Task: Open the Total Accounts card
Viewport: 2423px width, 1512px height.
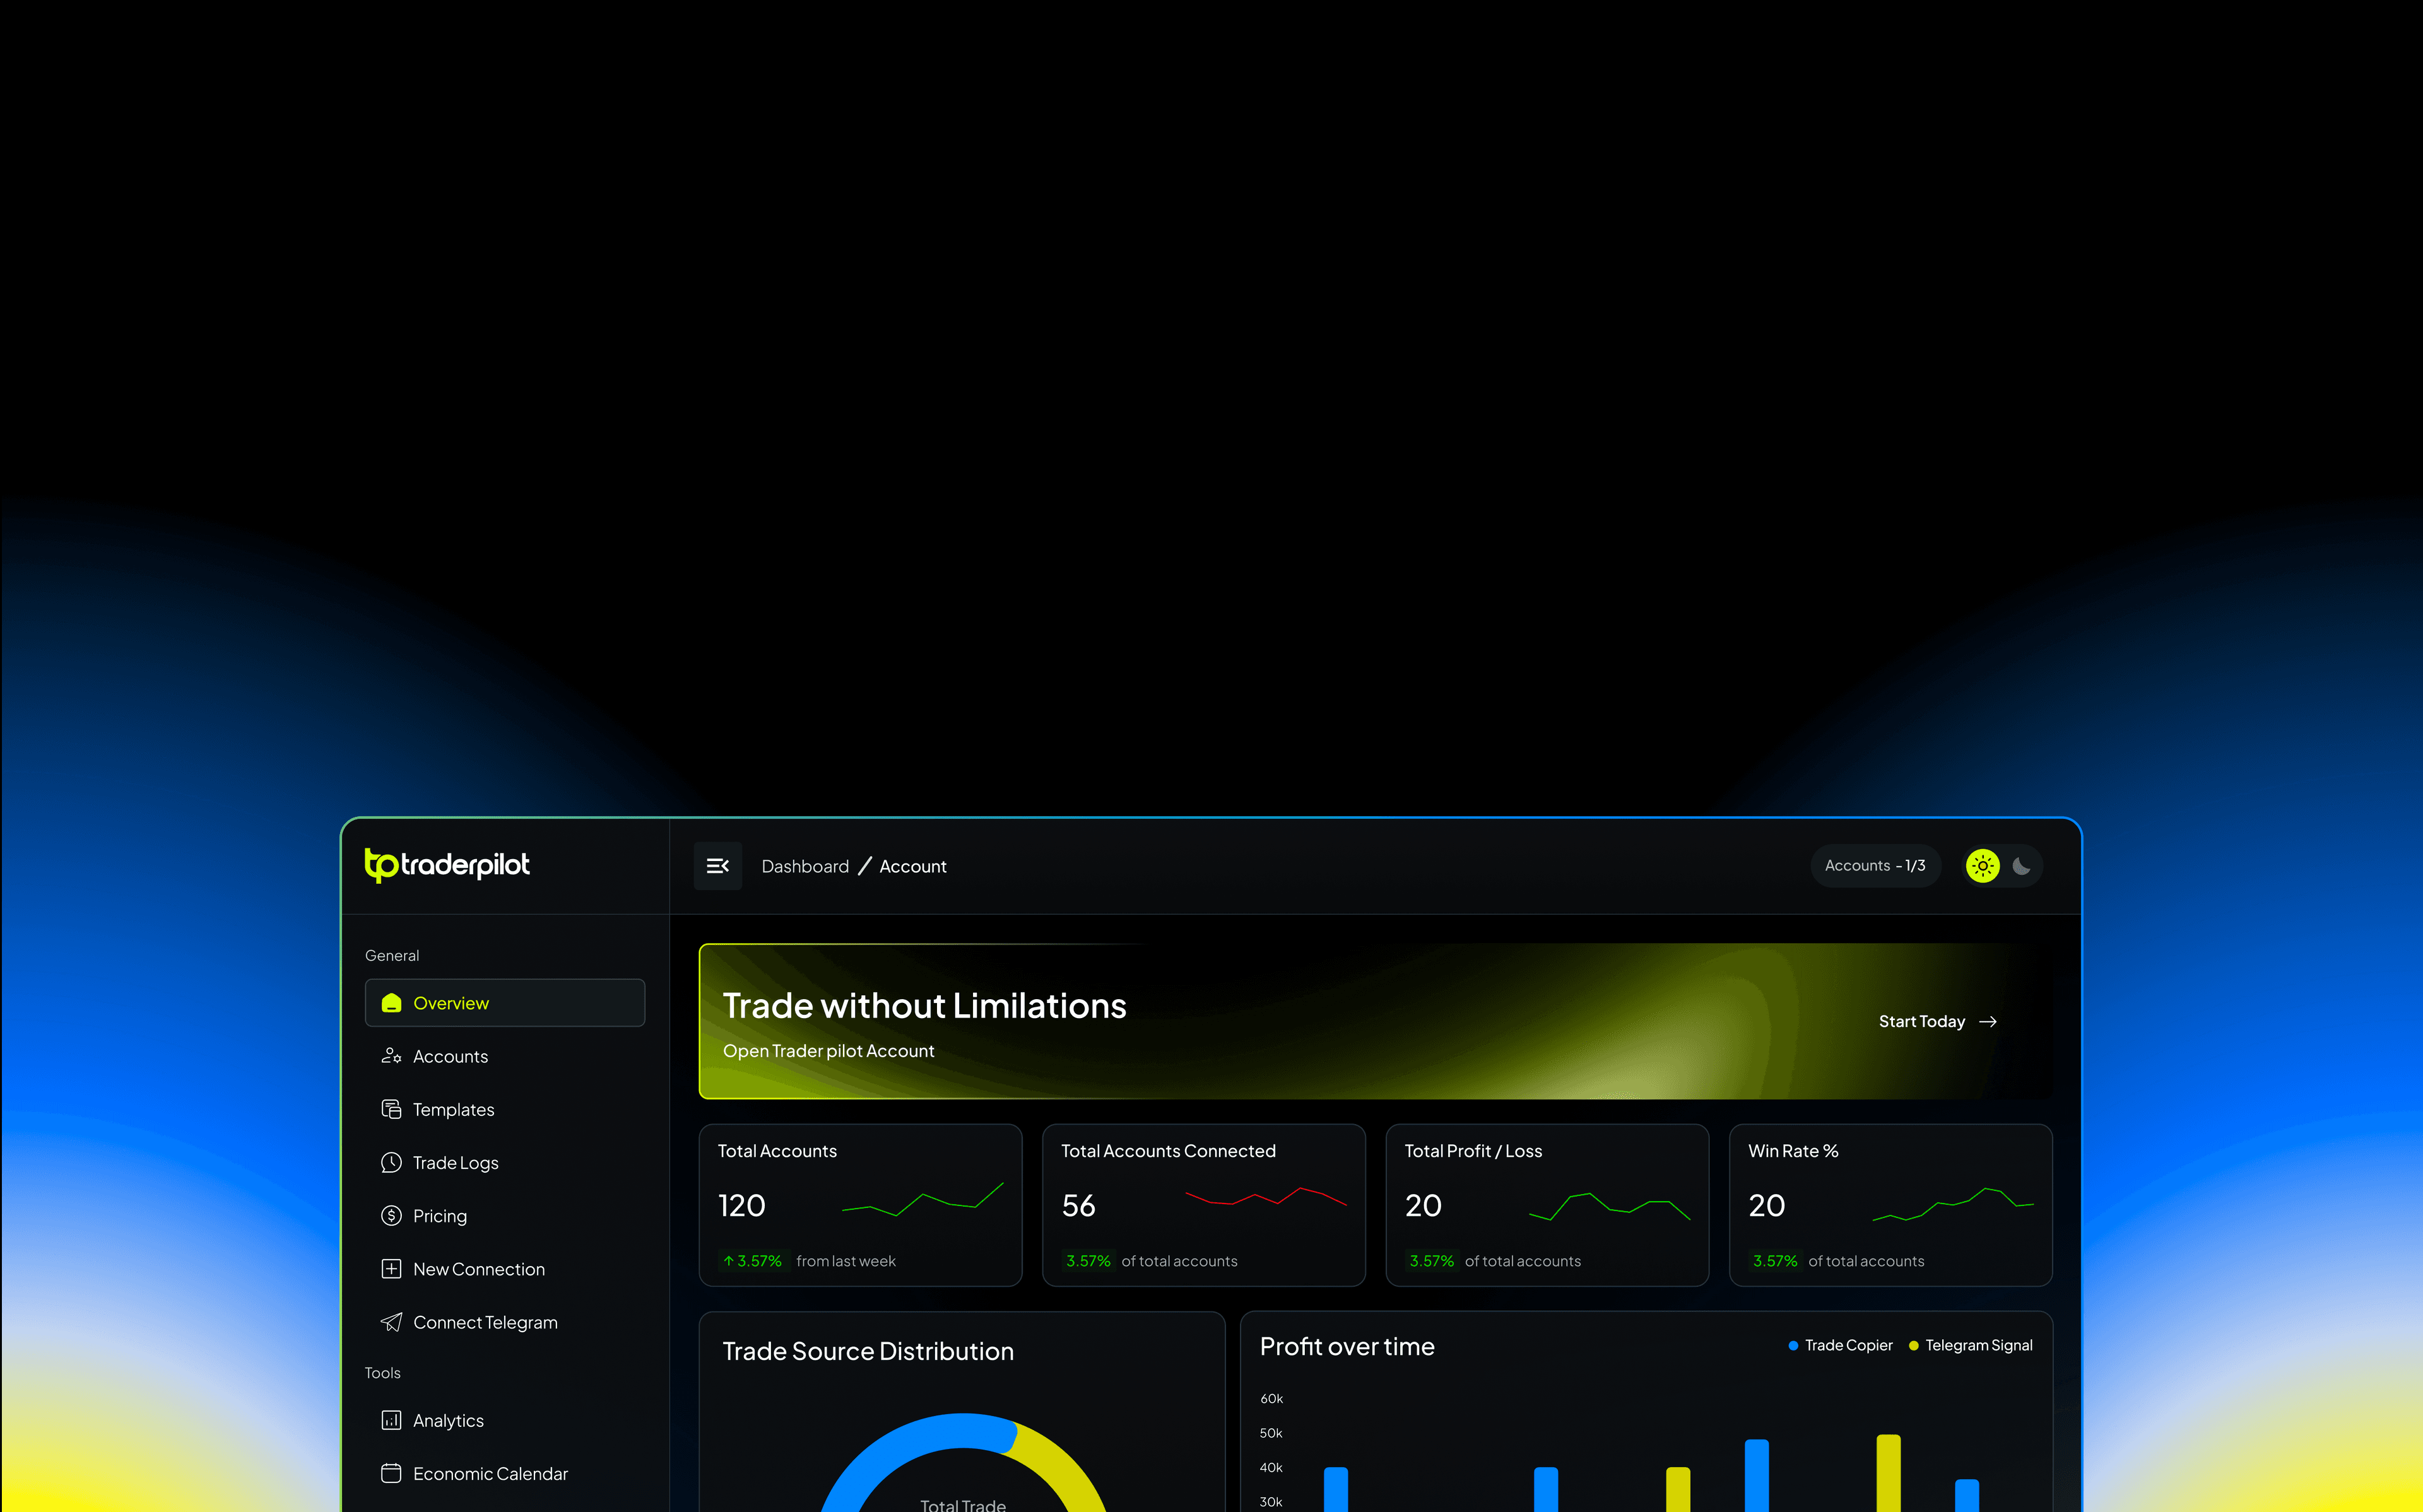Action: click(x=860, y=1205)
